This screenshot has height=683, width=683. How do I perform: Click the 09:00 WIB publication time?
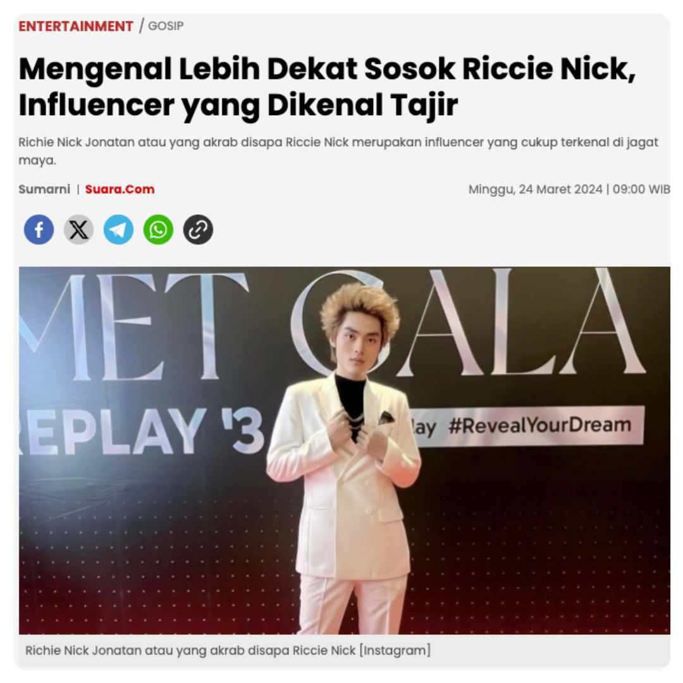(641, 189)
